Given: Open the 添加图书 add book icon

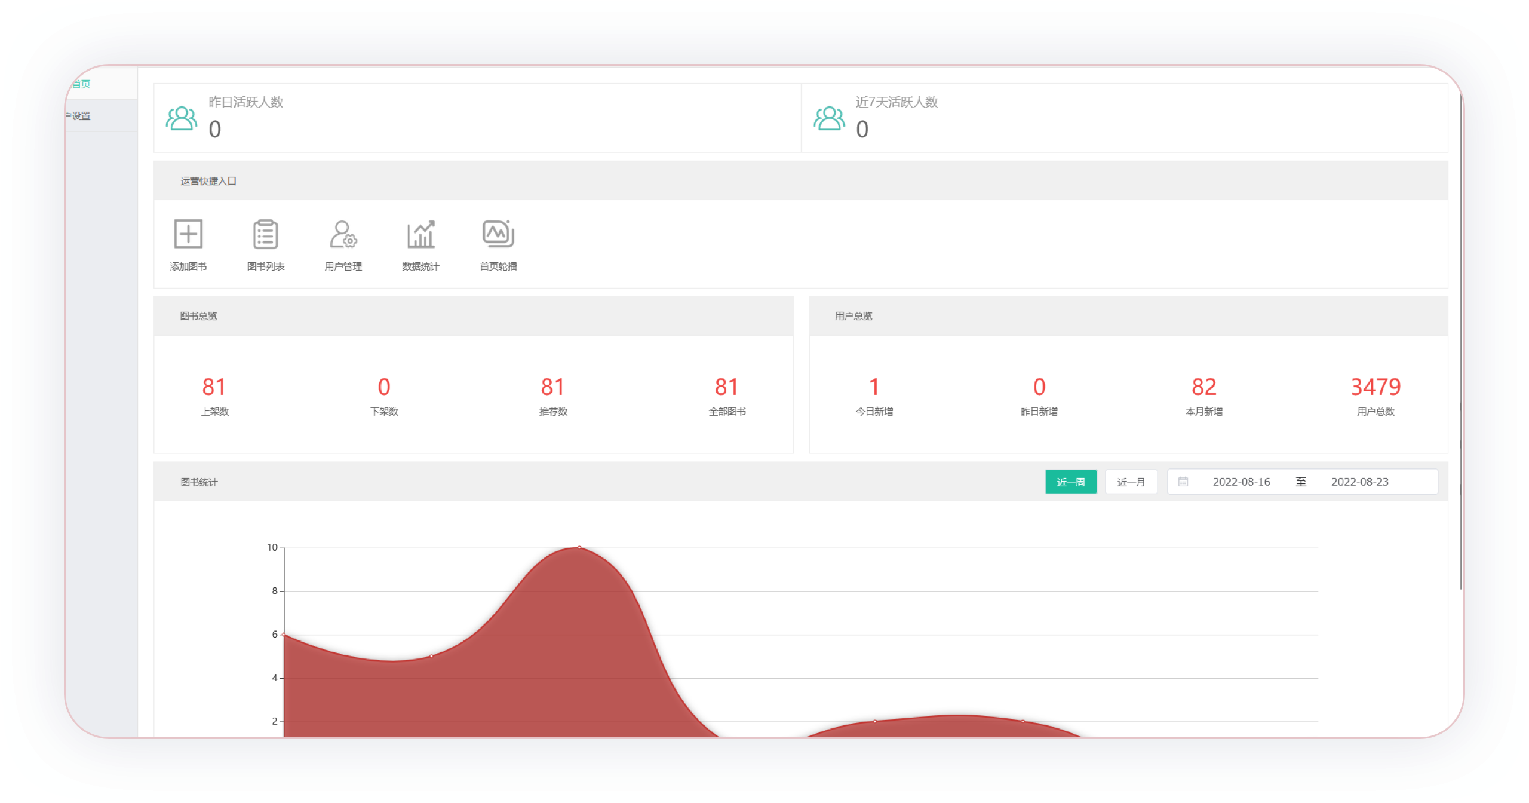Looking at the screenshot, I should pos(188,234).
